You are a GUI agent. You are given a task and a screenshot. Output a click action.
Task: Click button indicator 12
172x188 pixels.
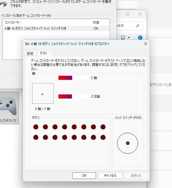point(64,137)
